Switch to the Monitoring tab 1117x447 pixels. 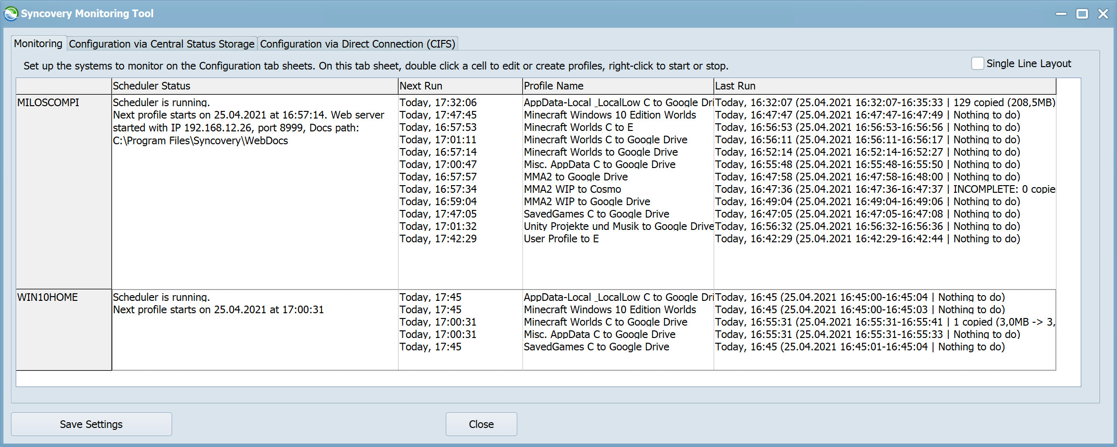point(38,43)
